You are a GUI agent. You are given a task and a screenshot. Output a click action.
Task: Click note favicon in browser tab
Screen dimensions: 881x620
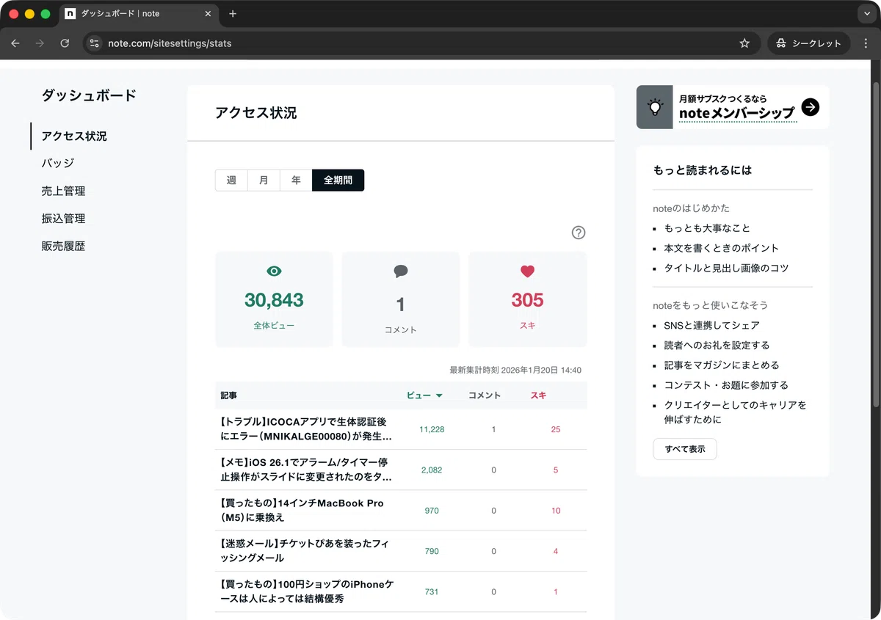click(x=70, y=14)
